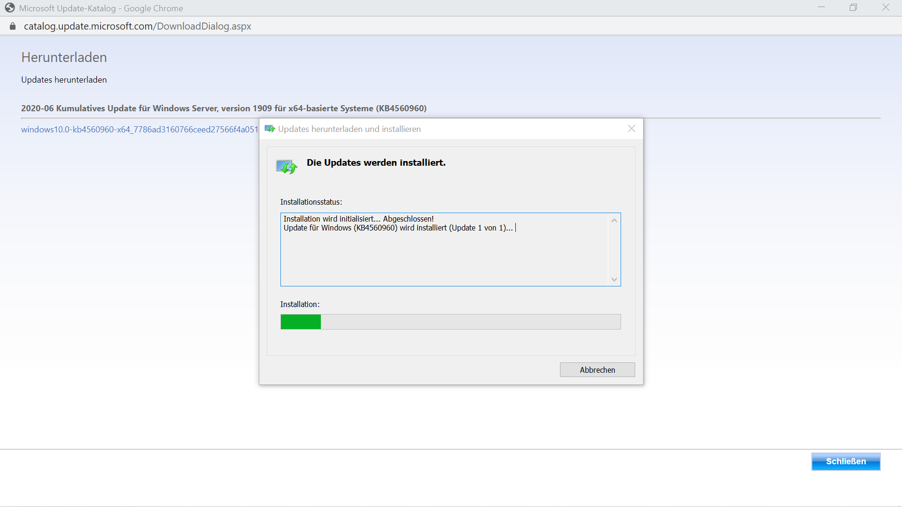Click the large update icon beside the heading
Viewport: 902px width, 507px height.
tap(287, 167)
